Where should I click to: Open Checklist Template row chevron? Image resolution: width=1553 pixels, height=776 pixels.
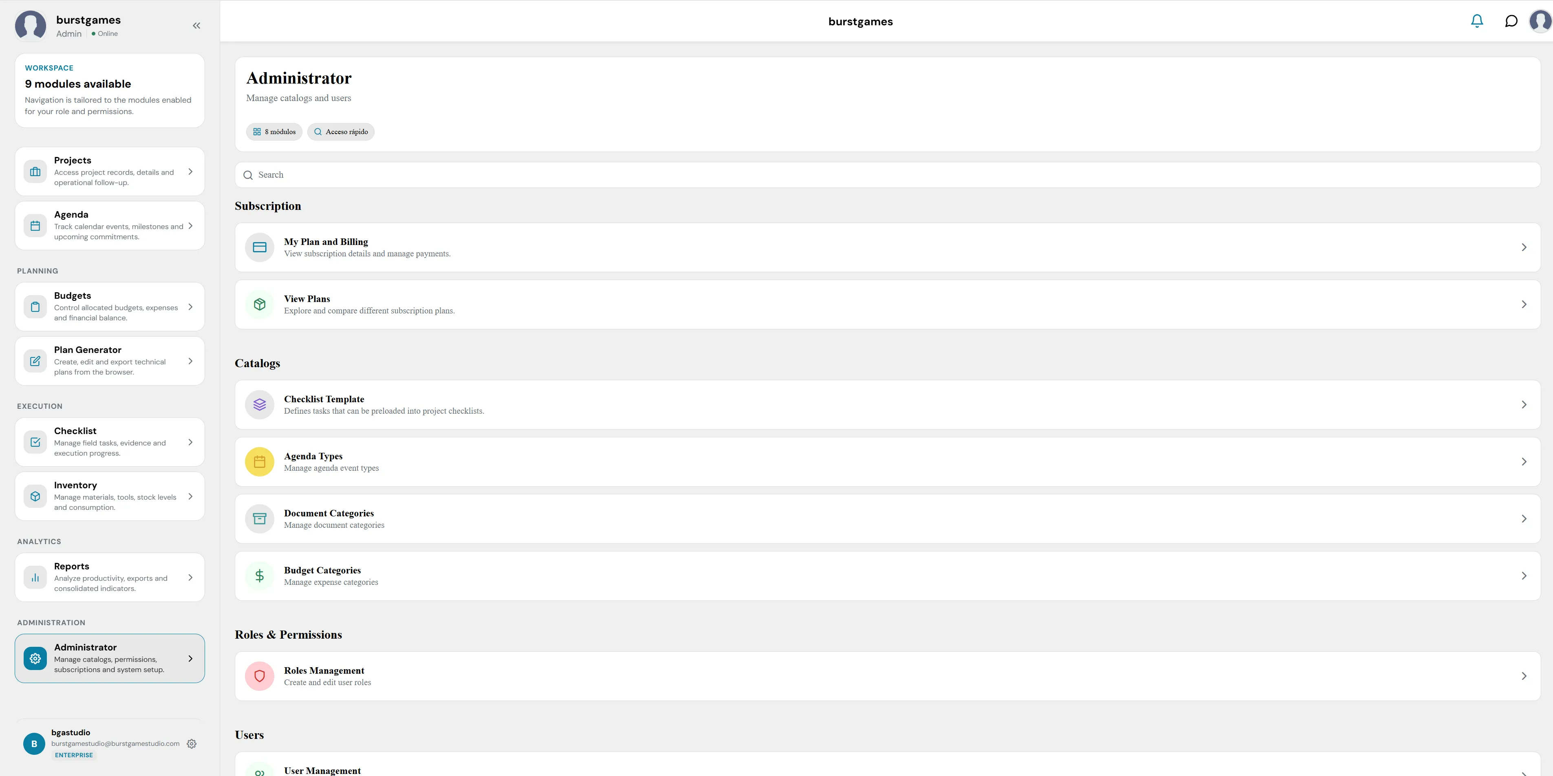click(1524, 405)
